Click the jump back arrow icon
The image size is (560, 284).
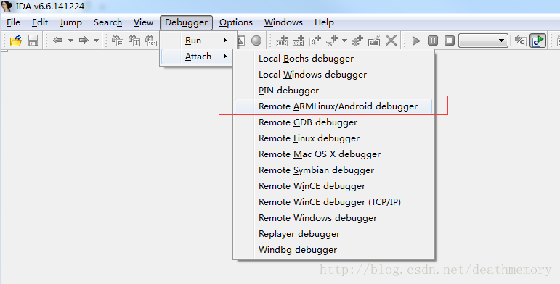tap(58, 41)
